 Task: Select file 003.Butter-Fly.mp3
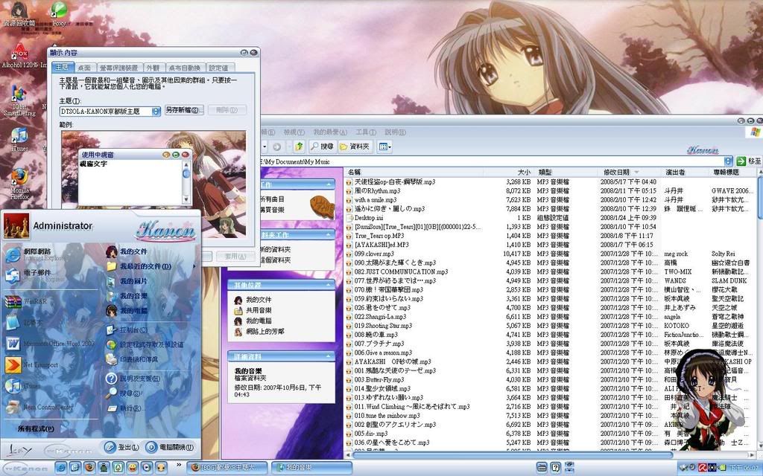click(x=379, y=380)
